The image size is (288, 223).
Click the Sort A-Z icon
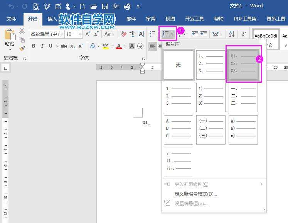[x=232, y=34]
